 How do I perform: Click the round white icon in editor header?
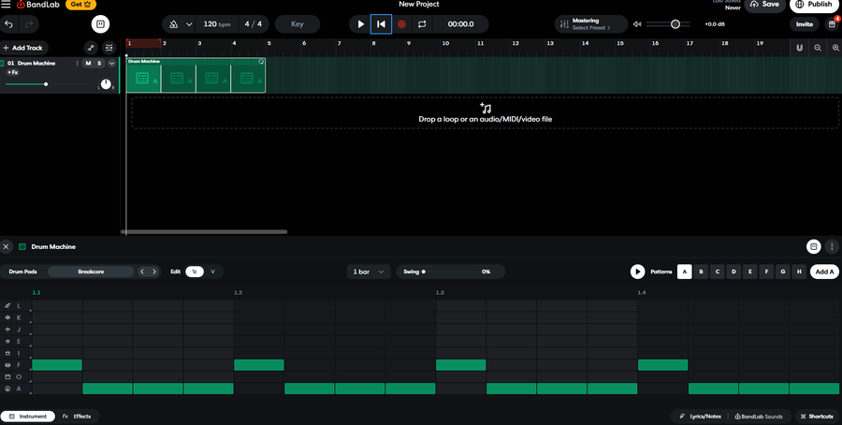click(x=814, y=246)
